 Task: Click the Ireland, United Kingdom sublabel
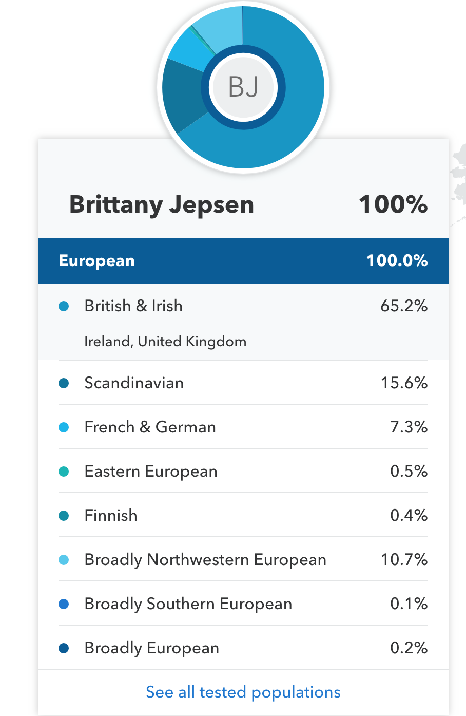tap(165, 342)
